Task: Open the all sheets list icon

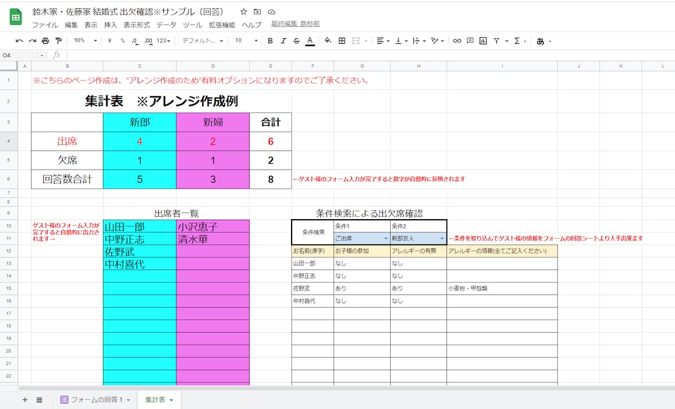Action: tap(39, 400)
